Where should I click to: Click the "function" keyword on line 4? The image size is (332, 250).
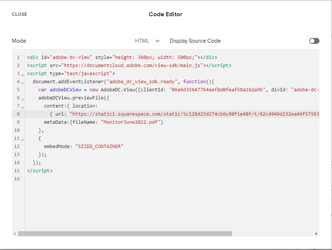point(194,82)
